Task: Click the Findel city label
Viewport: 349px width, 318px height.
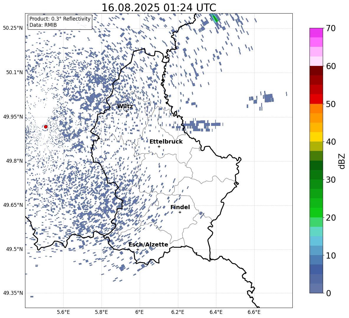Action: click(x=180, y=207)
